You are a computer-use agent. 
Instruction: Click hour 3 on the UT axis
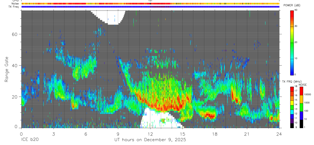coord(53,134)
